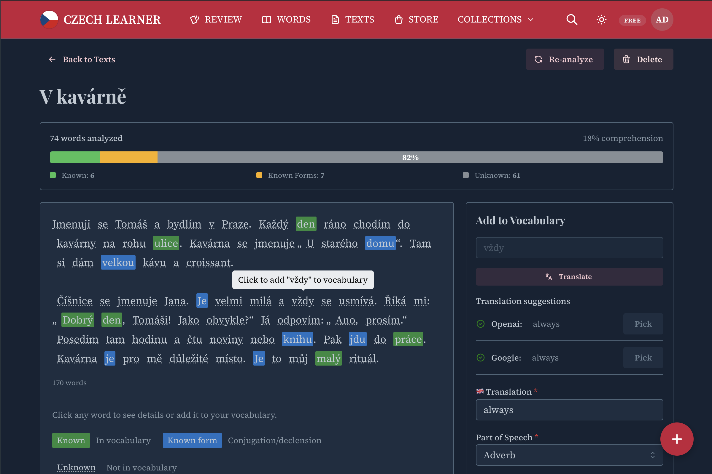
Task: Go Back to Texts
Action: [82, 59]
